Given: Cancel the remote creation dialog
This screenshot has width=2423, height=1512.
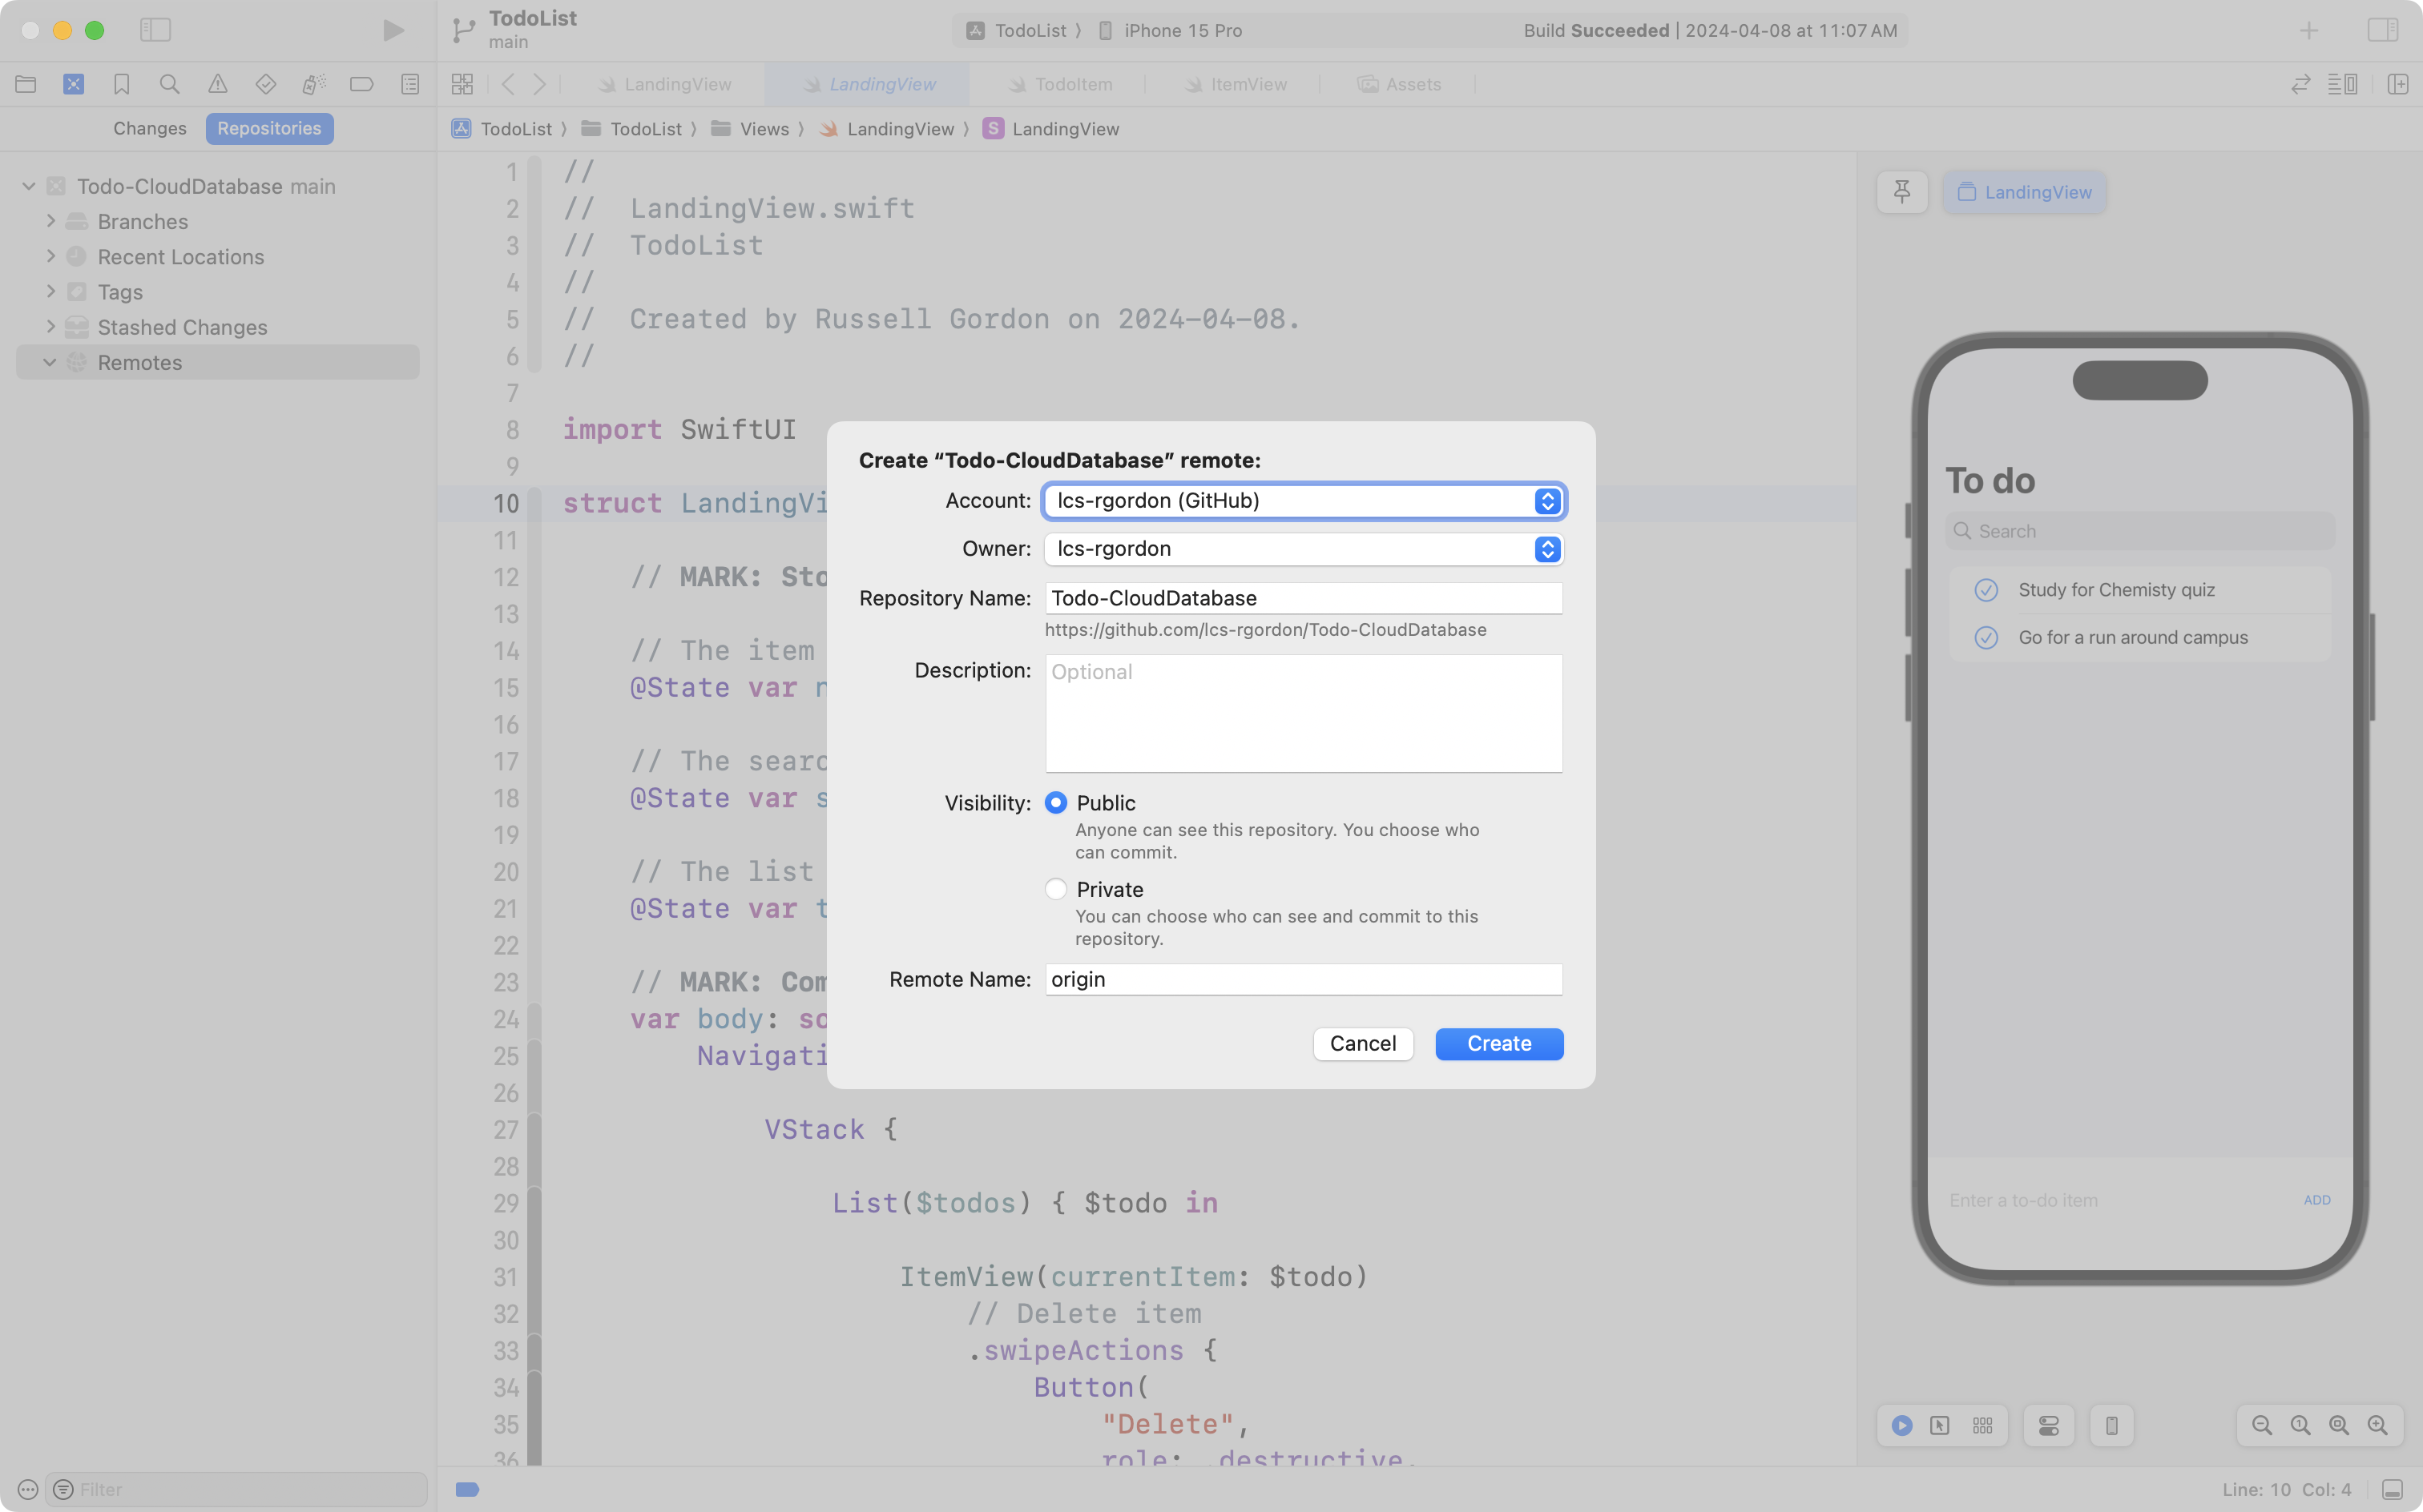Looking at the screenshot, I should pos(1363,1043).
